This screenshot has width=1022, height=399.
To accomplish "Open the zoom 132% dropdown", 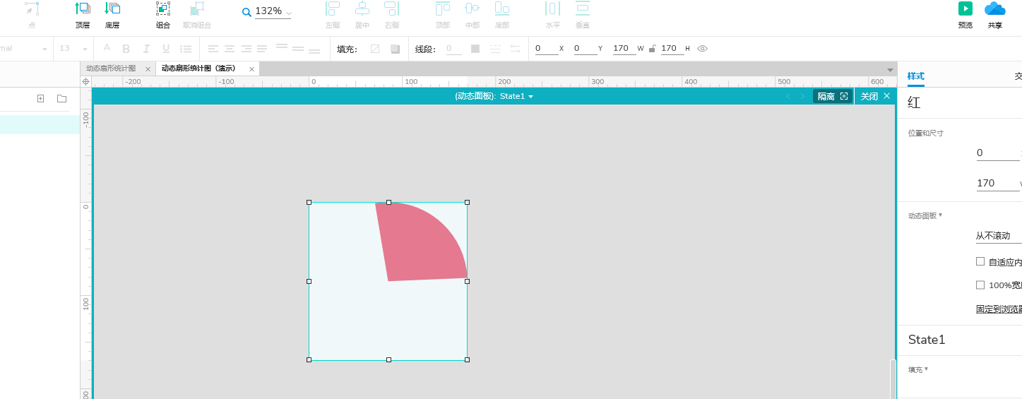I will 273,11.
